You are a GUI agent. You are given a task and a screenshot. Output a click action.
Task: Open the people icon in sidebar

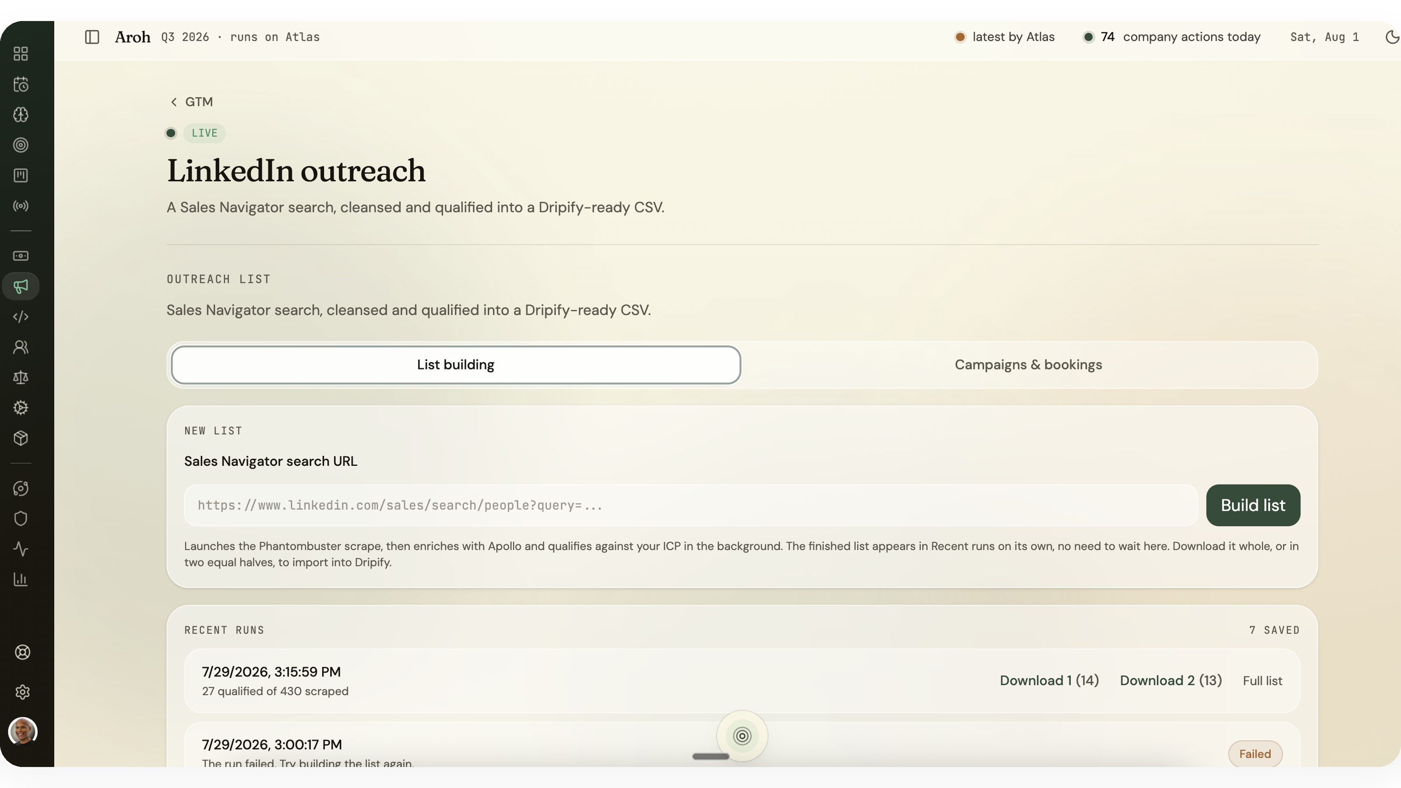21,347
